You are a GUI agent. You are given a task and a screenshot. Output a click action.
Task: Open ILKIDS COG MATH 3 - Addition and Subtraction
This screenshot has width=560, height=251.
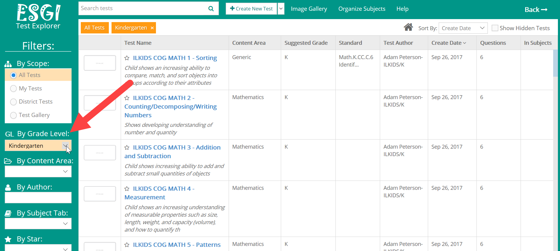click(172, 152)
